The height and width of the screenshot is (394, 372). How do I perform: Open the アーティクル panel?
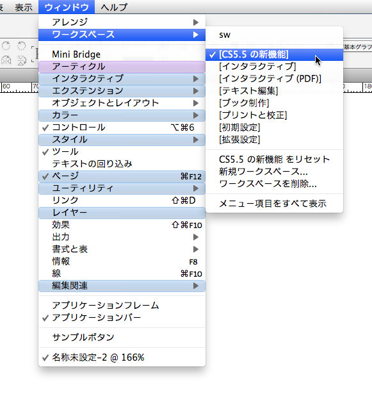[x=122, y=67]
